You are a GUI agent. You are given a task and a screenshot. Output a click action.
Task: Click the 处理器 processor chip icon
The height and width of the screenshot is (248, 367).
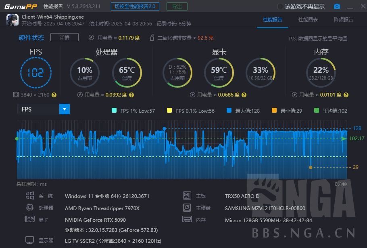pos(29,208)
